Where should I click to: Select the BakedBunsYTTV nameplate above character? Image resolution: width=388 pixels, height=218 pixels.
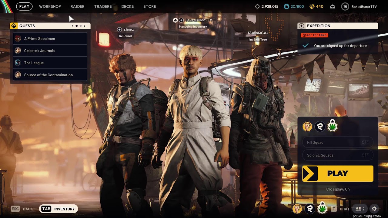point(199,20)
